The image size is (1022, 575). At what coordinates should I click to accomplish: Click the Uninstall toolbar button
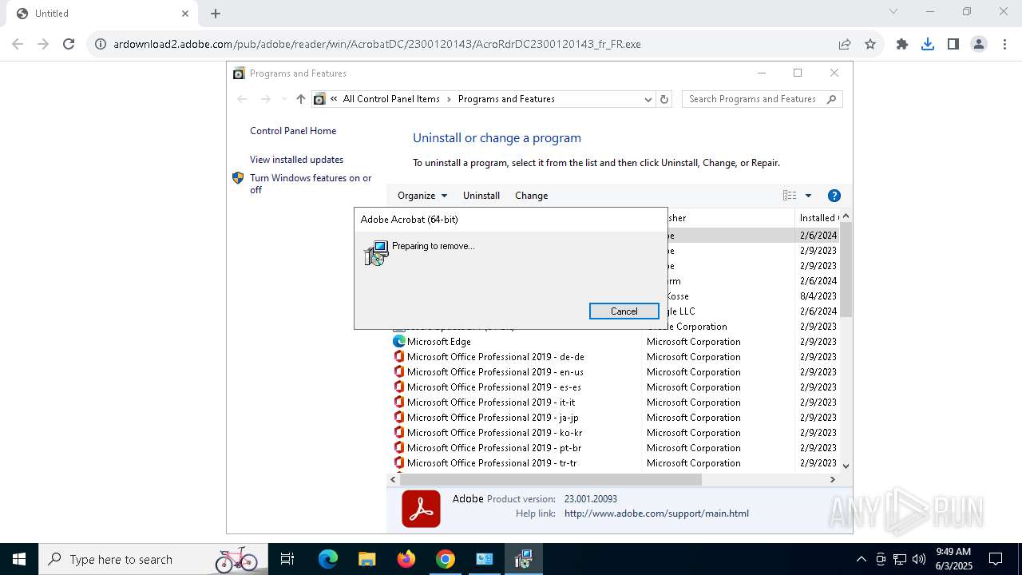tap(481, 196)
